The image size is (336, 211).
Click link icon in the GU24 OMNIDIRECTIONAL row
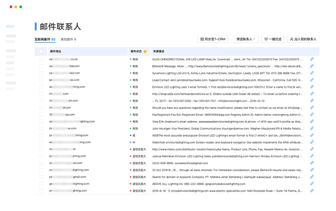click(312, 59)
